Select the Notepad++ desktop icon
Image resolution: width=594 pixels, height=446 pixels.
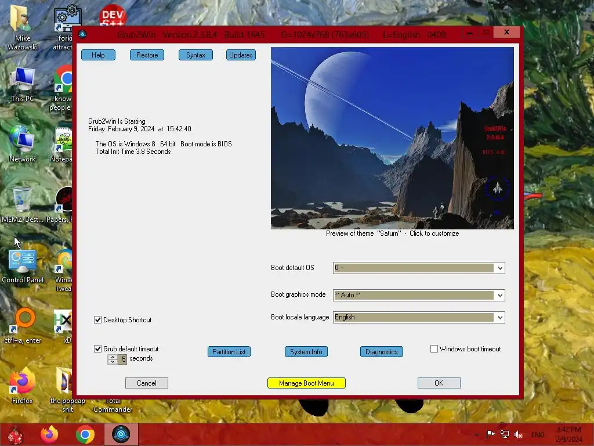point(63,145)
